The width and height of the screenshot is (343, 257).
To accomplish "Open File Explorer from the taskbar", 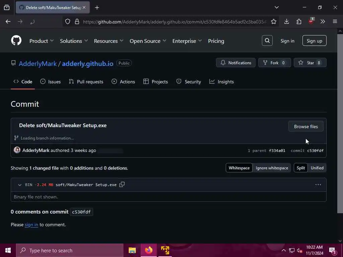I will [x=132, y=250].
